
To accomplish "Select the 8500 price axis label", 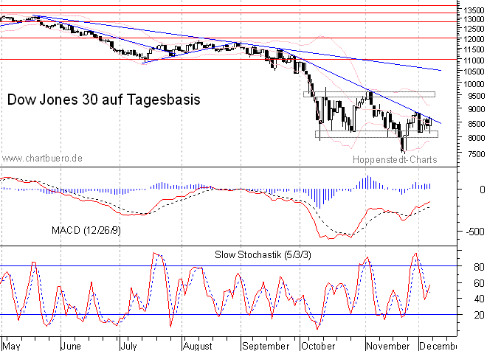I will pos(477,124).
